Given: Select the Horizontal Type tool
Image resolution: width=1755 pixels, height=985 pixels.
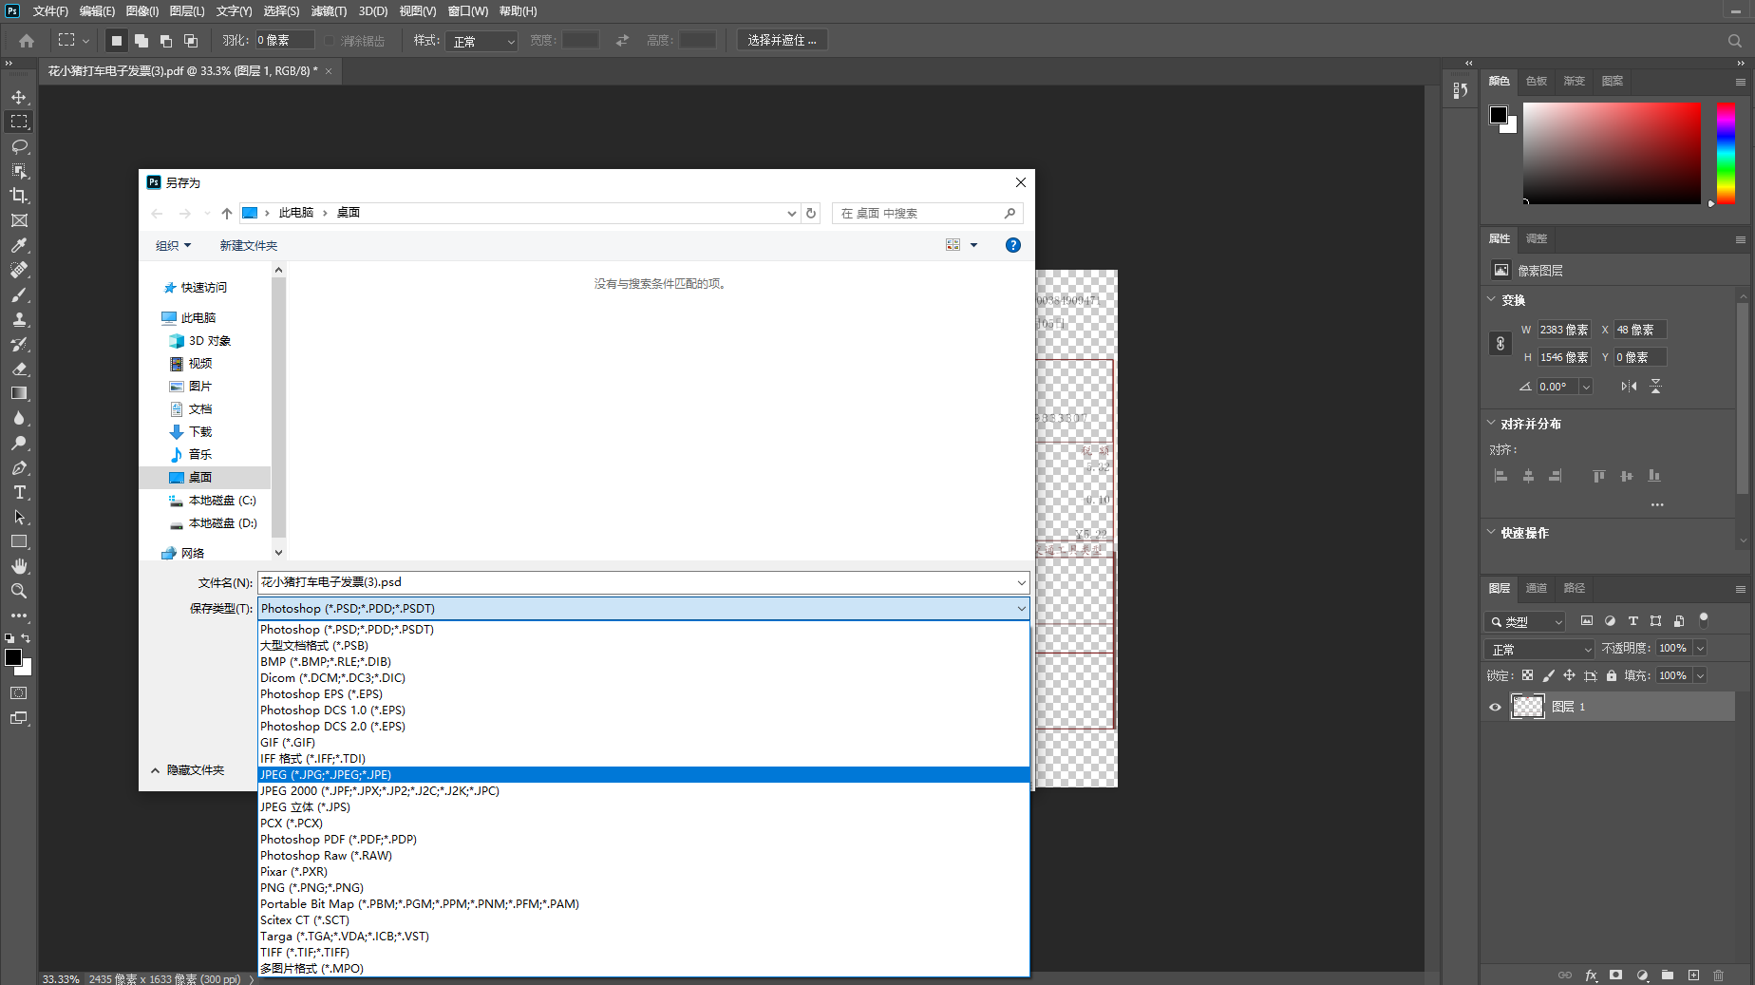Looking at the screenshot, I should click(19, 492).
